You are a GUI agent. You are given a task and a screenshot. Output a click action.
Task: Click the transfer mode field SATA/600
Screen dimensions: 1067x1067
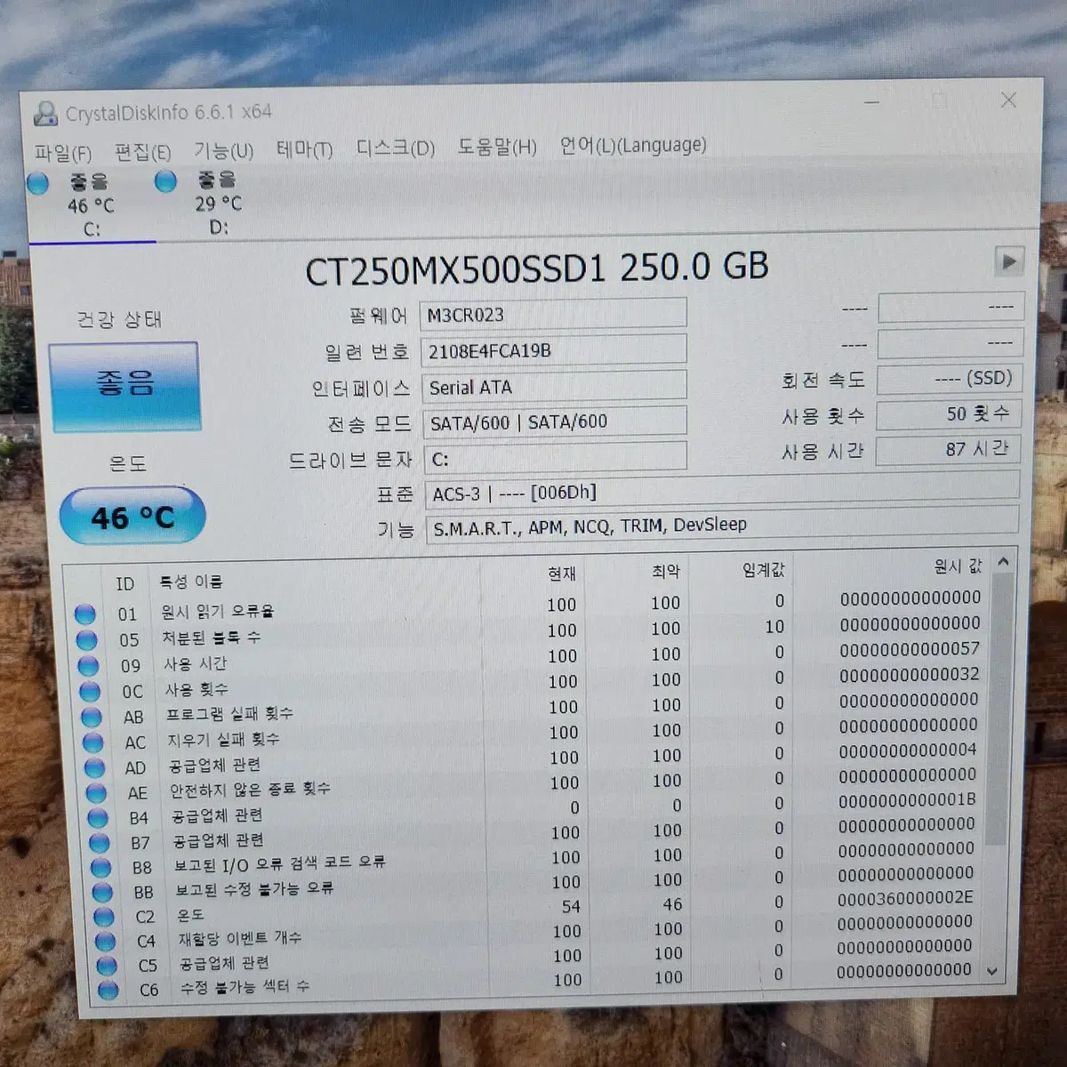tap(555, 421)
